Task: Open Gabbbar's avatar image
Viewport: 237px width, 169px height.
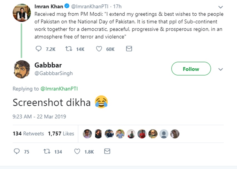Action: point(22,69)
